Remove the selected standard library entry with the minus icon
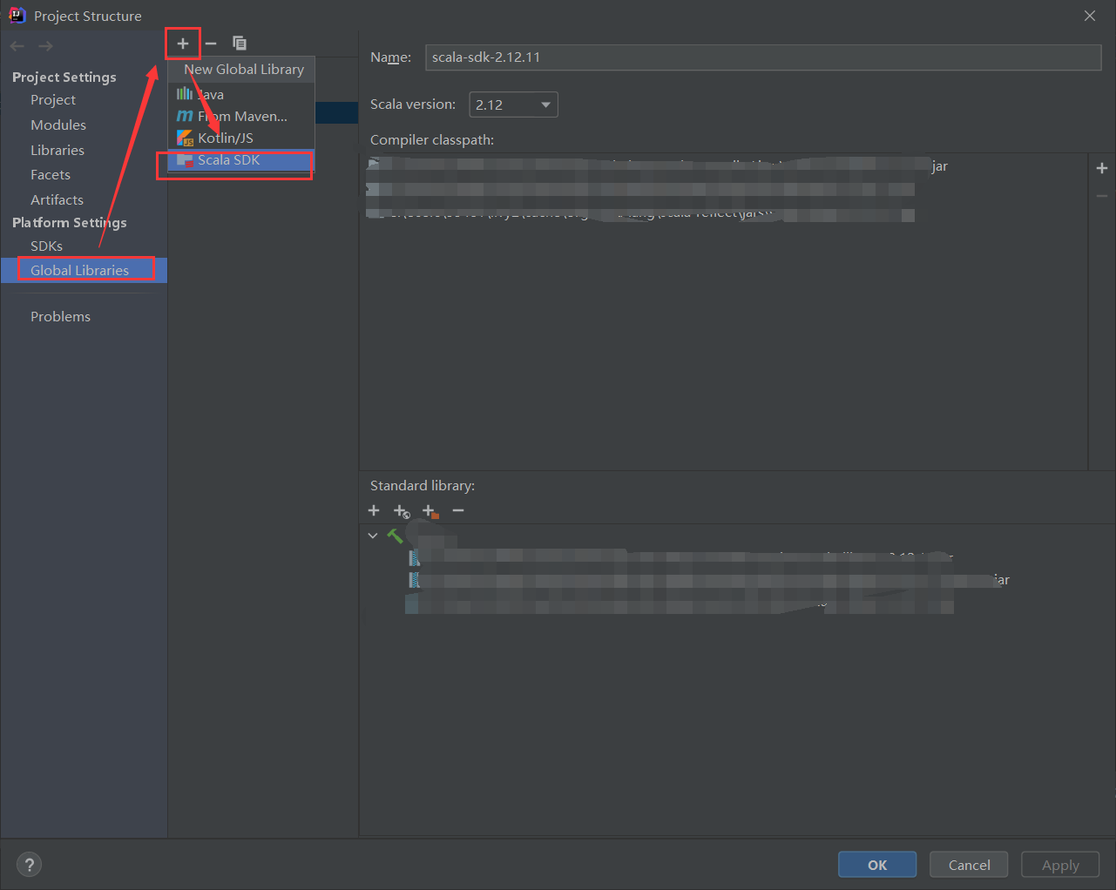The width and height of the screenshot is (1116, 890). pos(458,510)
